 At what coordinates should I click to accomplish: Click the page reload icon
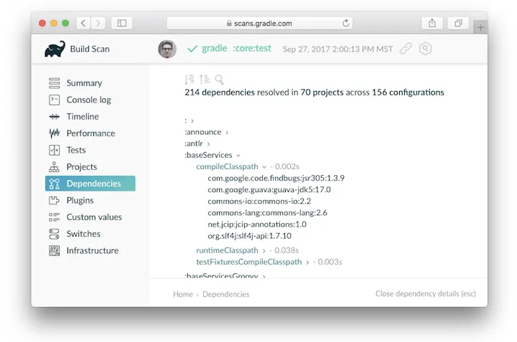point(345,23)
